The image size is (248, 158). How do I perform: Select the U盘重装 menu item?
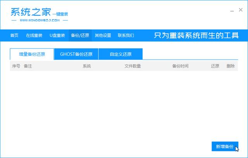click(x=57, y=36)
